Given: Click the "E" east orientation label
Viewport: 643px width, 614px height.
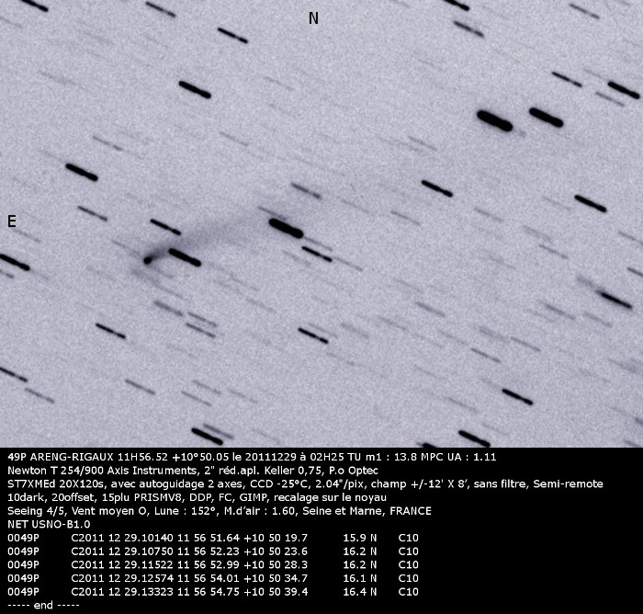Looking at the screenshot, I should coord(12,222).
